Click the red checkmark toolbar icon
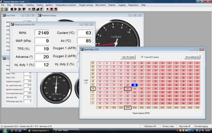Image resolution: width=212 pixels, height=133 pixels. (52, 9)
